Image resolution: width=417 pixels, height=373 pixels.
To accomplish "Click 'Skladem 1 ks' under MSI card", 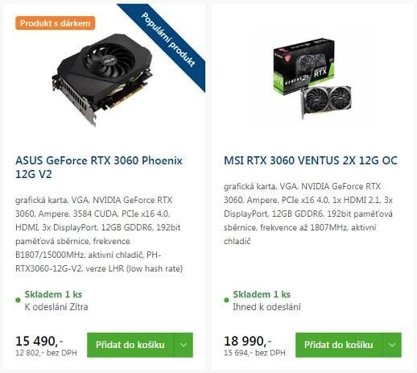I will click(x=262, y=294).
